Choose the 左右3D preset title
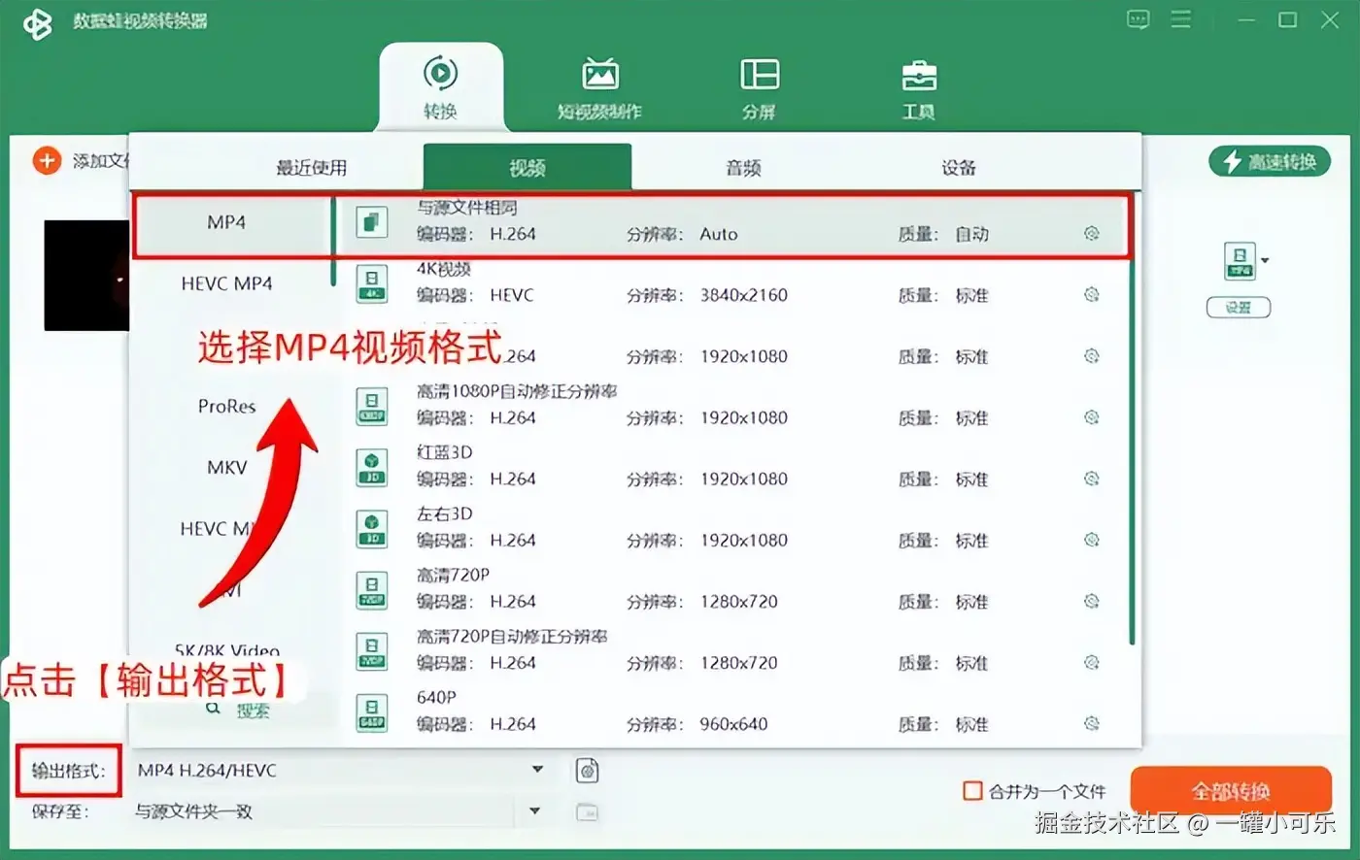Viewport: 1360px width, 860px height. pyautogui.click(x=444, y=513)
